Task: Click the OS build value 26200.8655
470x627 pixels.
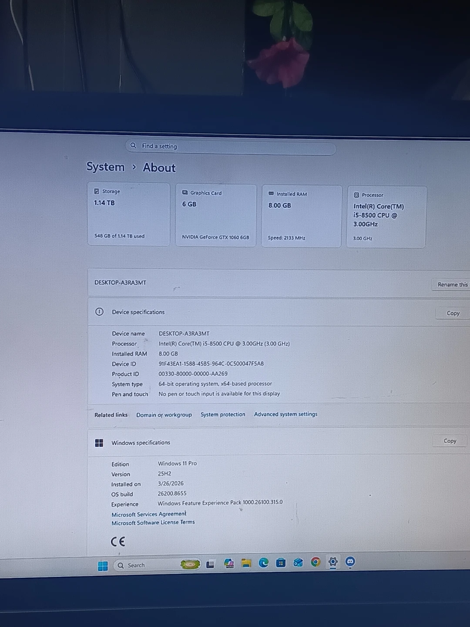Action: click(x=172, y=493)
